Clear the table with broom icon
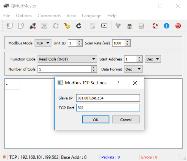 (x=67, y=26)
